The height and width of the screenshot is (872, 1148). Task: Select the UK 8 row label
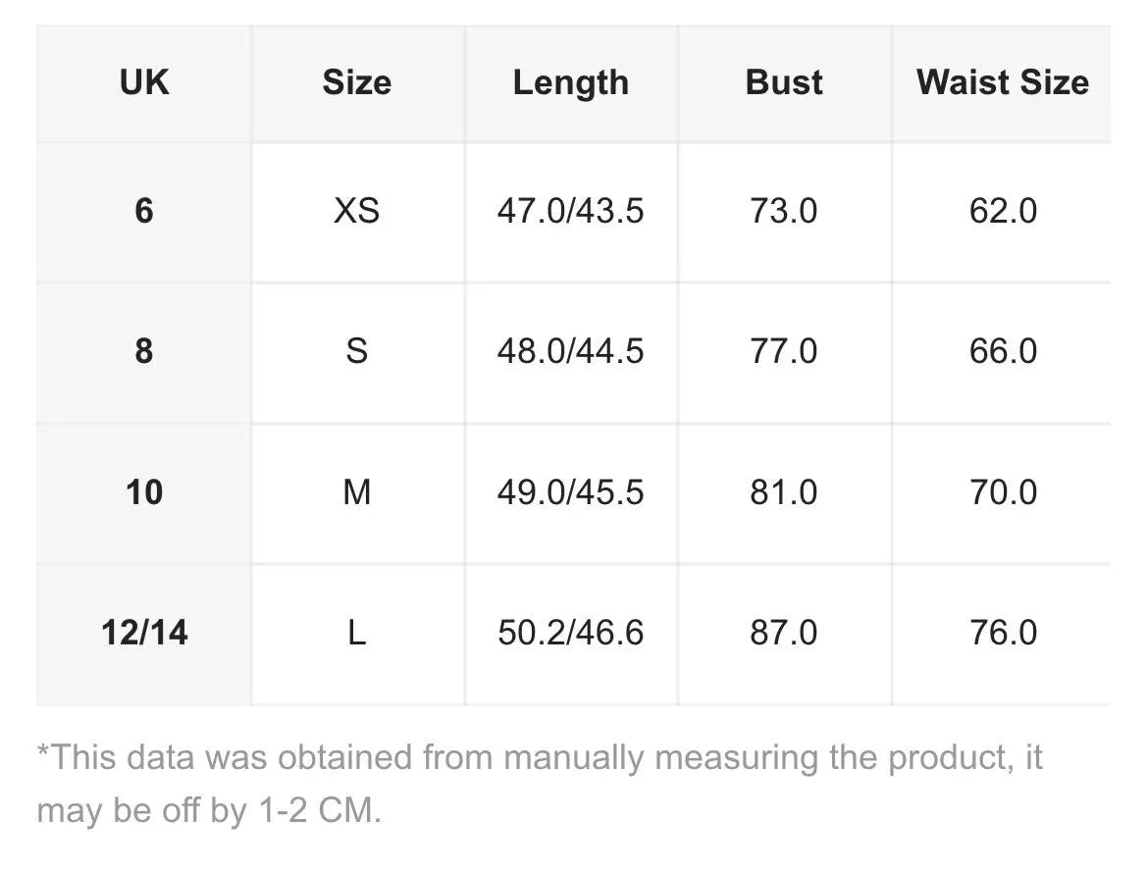[x=144, y=351]
